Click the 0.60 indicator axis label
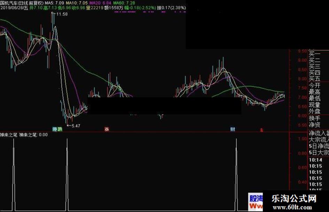The width and height of the screenshot is (329, 212). coord(302,168)
